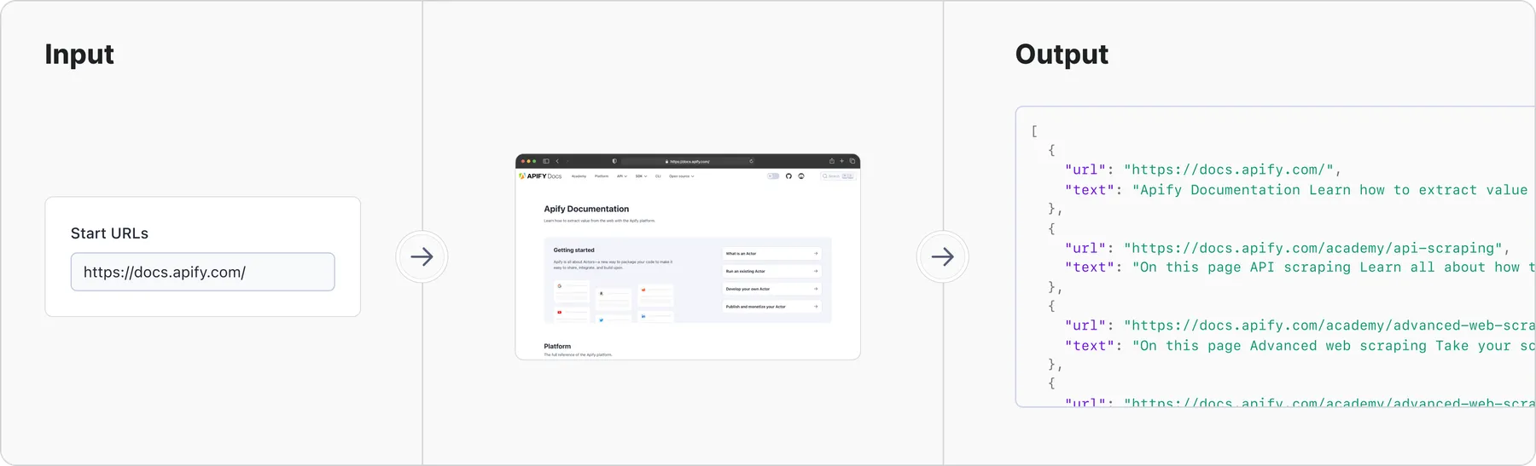The width and height of the screenshot is (1536, 466).
Task: Open the GitHub icon link
Action: coord(788,176)
